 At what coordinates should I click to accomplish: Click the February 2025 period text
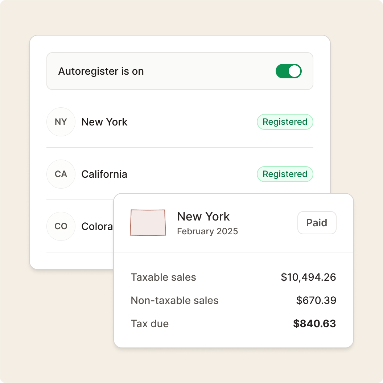point(207,231)
